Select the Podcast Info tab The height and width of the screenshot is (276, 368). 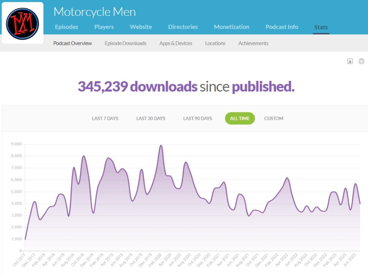tap(282, 27)
